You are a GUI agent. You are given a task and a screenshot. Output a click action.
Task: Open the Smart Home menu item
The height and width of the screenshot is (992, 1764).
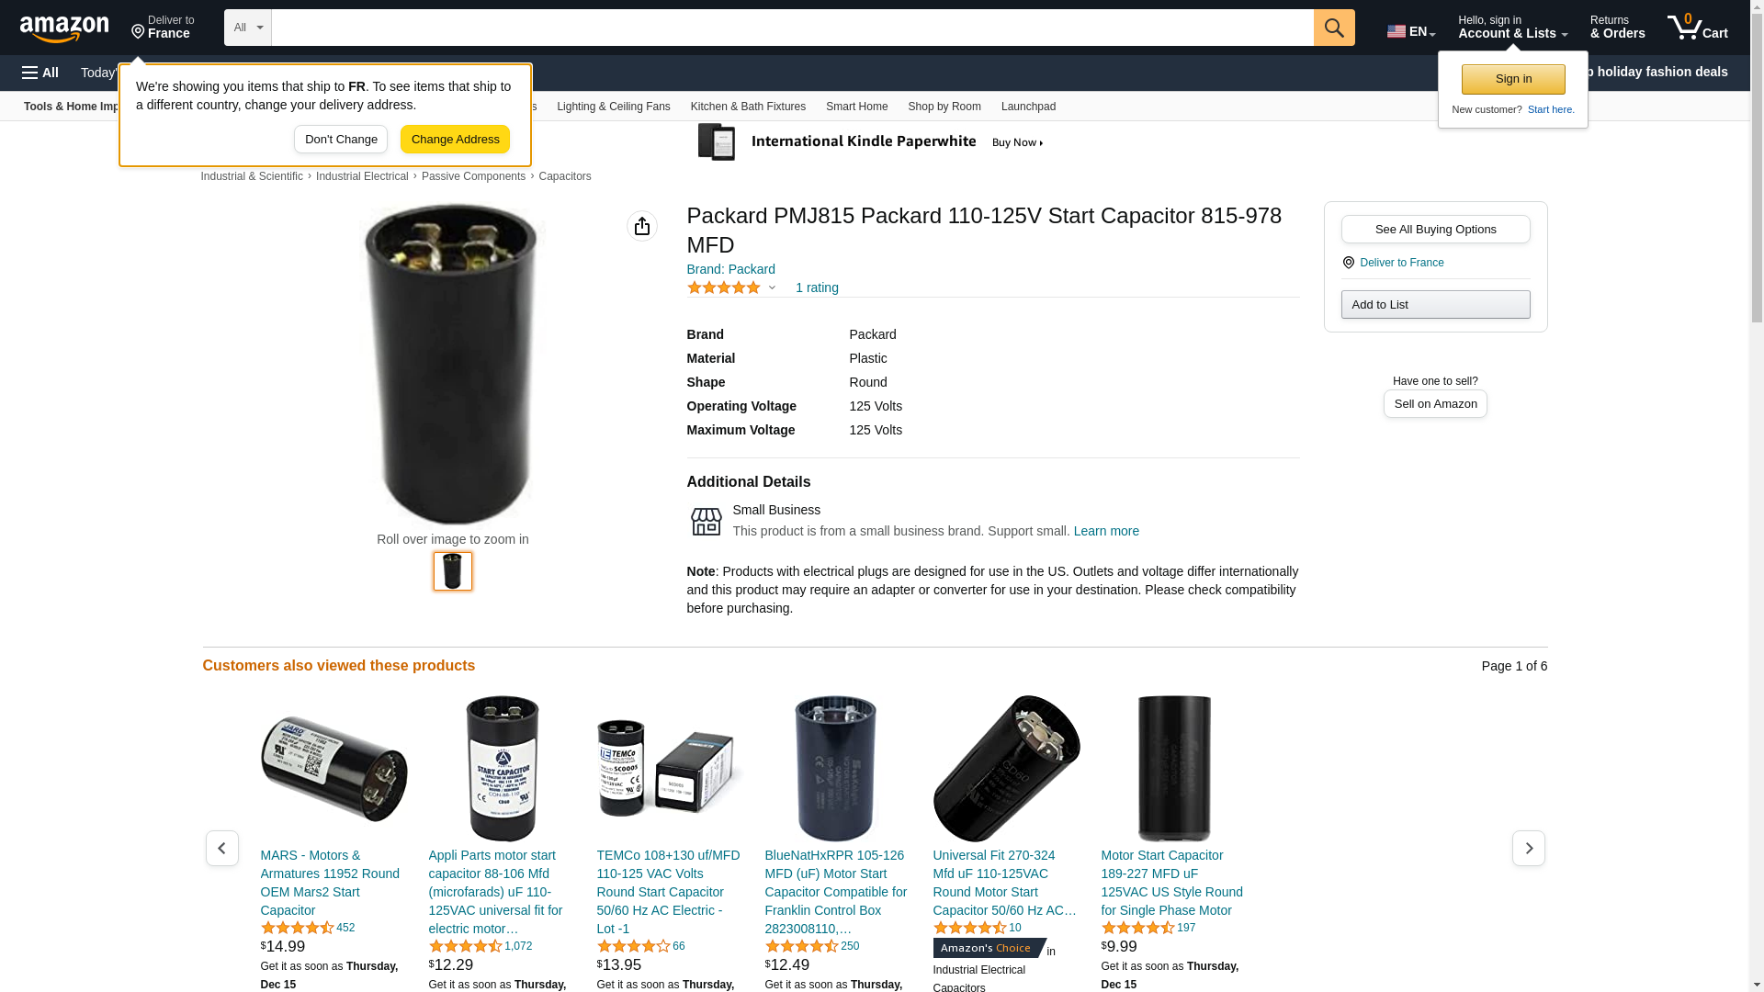pos(856,107)
